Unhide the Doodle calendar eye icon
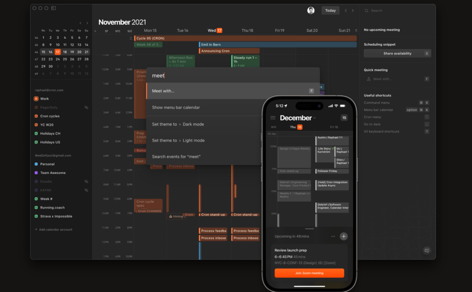 click(86, 182)
